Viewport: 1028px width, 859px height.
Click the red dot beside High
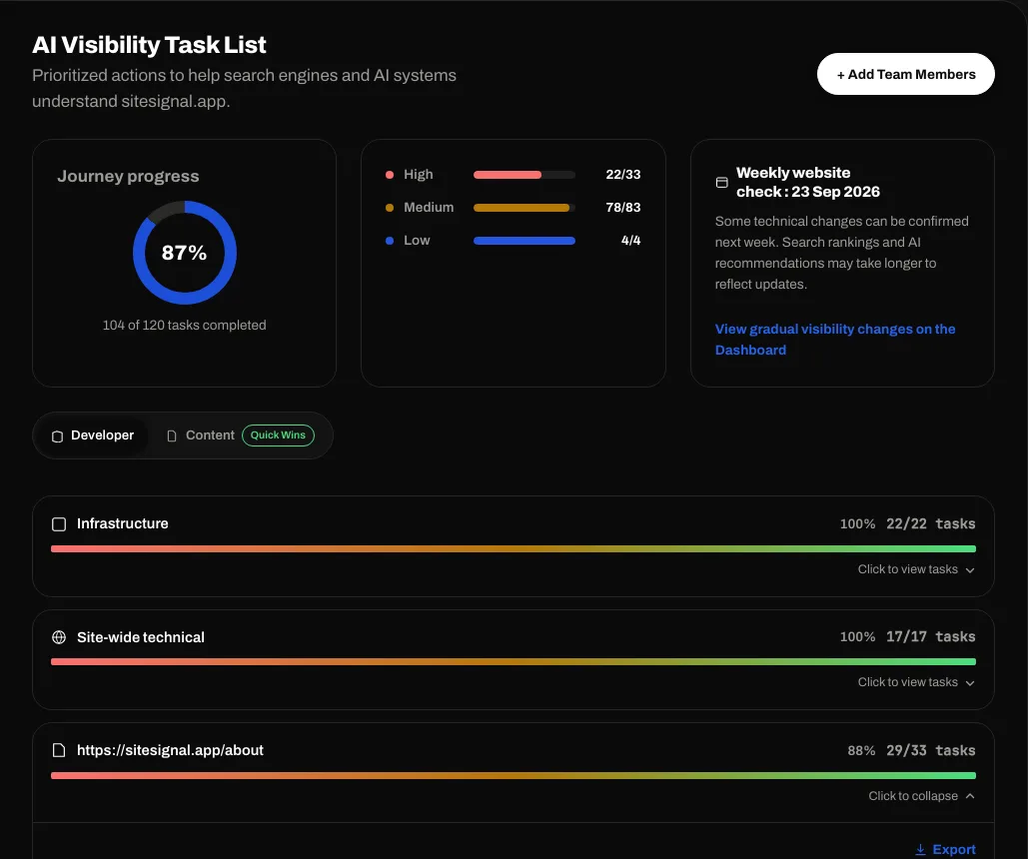[390, 175]
